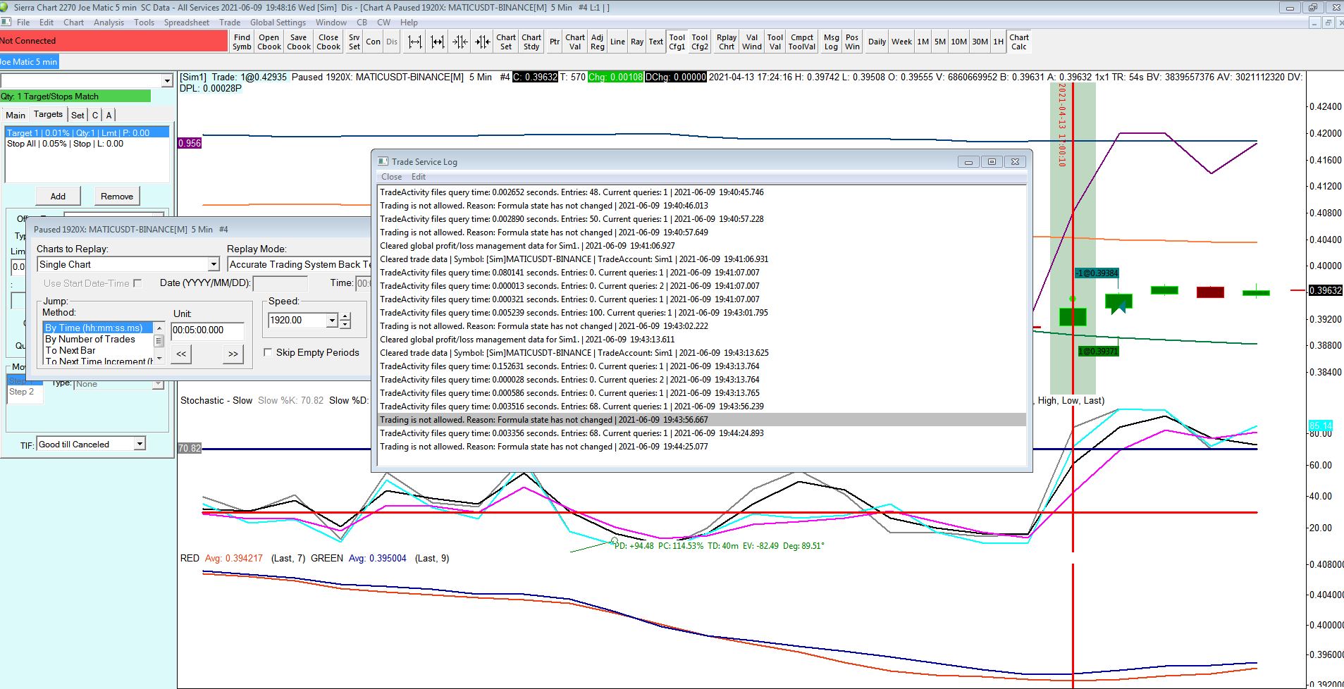
Task: Open the Rplay Chrt replay control
Action: pos(727,42)
